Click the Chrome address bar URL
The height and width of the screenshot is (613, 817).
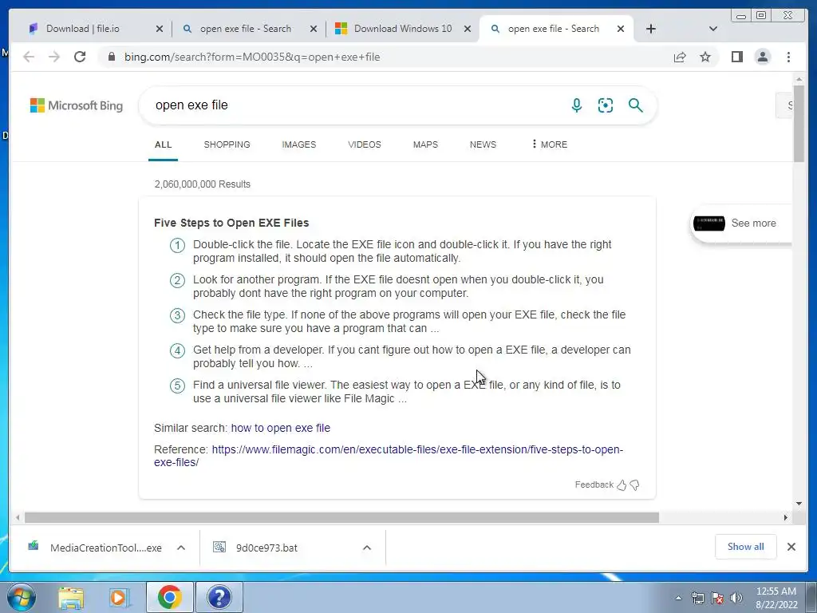click(252, 57)
